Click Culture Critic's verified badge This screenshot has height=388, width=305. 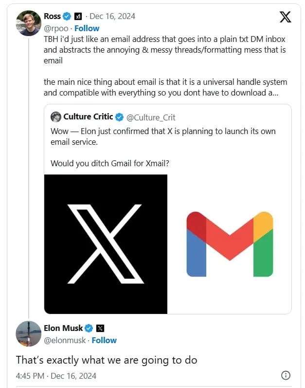119,116
